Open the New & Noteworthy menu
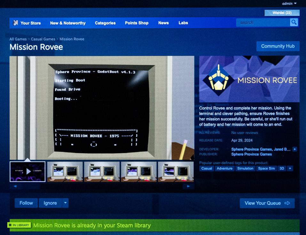This screenshot has height=235, width=306. pos(68,23)
